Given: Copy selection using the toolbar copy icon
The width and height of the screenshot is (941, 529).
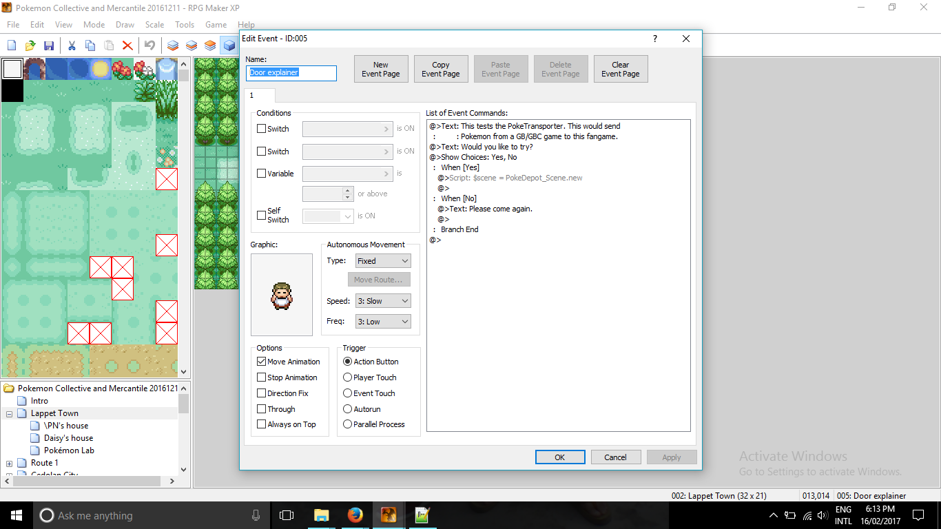Looking at the screenshot, I should point(90,45).
